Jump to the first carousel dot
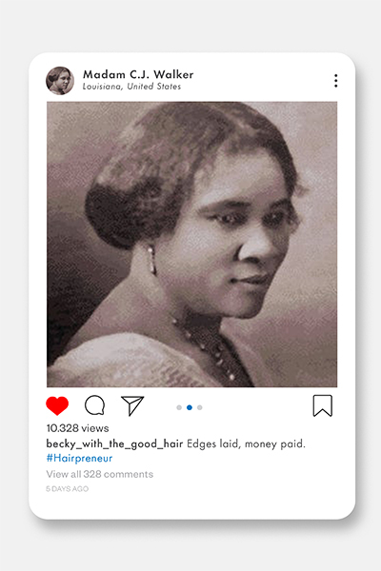381x571 pixels. point(179,407)
